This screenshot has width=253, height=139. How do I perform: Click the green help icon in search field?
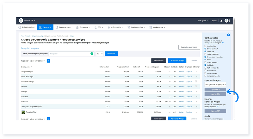(x=92, y=54)
